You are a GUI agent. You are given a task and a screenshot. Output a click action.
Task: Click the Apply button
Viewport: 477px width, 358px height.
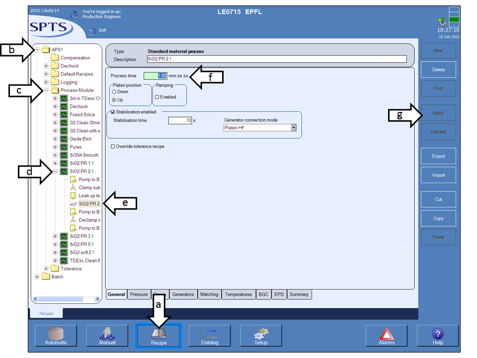click(x=438, y=113)
